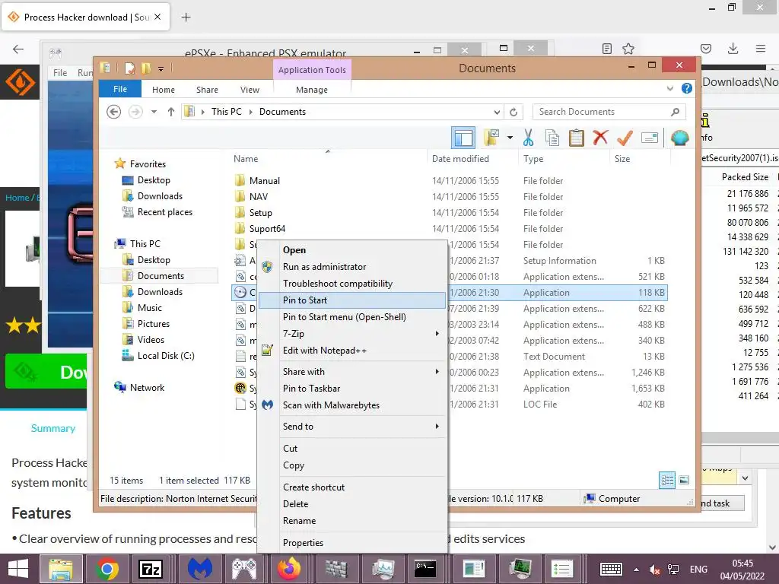
Task: Show hidden system tray icons arrow
Action: click(x=636, y=569)
